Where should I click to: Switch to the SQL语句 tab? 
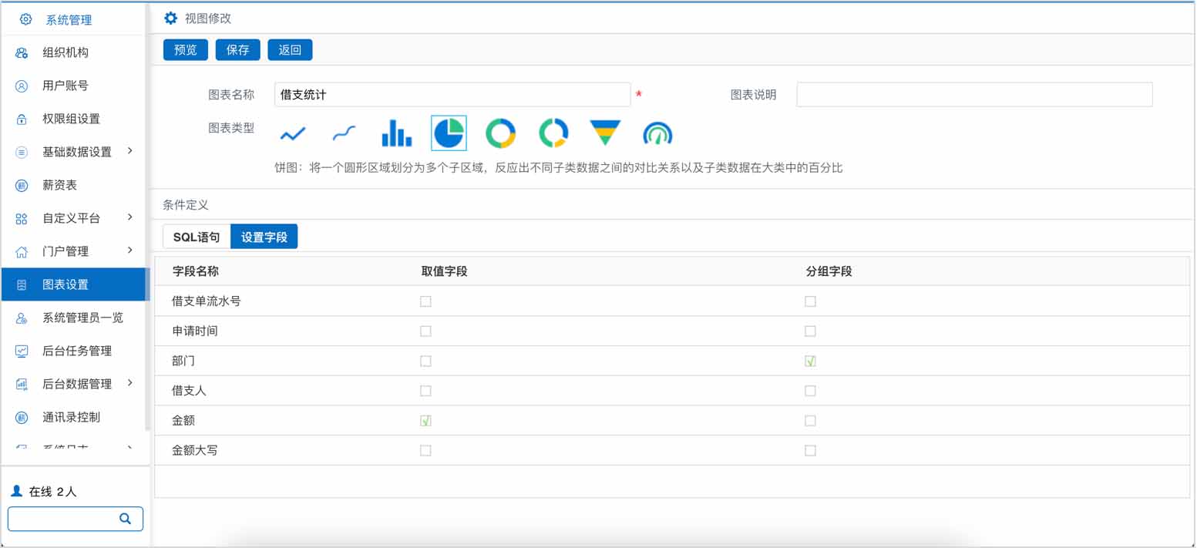[x=195, y=237]
